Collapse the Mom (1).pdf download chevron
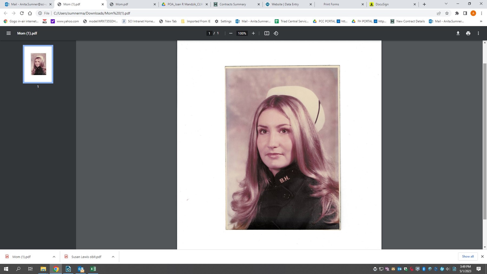487x274 pixels. (54, 257)
